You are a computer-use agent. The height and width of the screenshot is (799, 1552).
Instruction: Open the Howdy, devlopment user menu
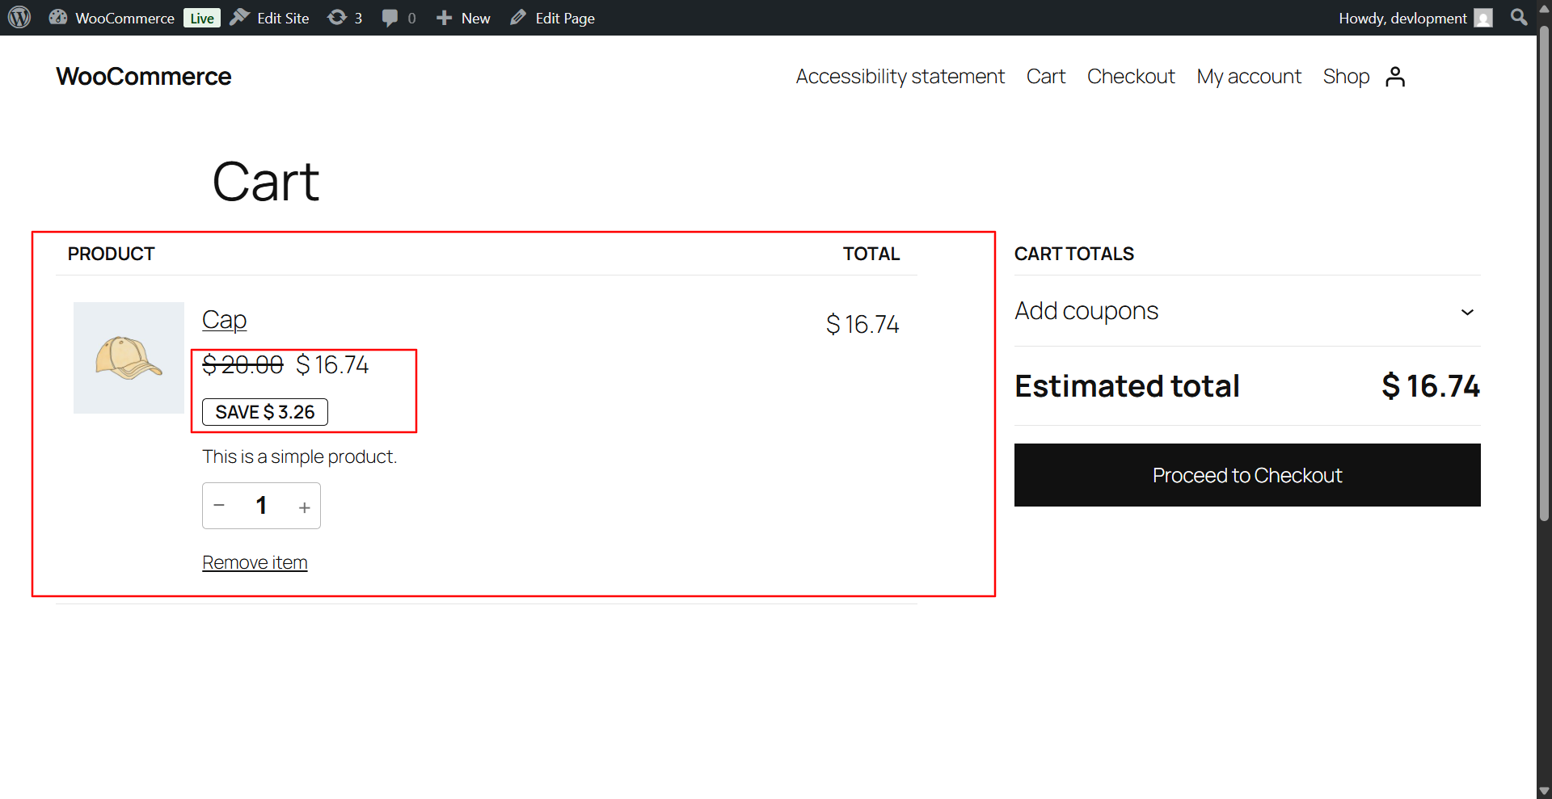1402,18
